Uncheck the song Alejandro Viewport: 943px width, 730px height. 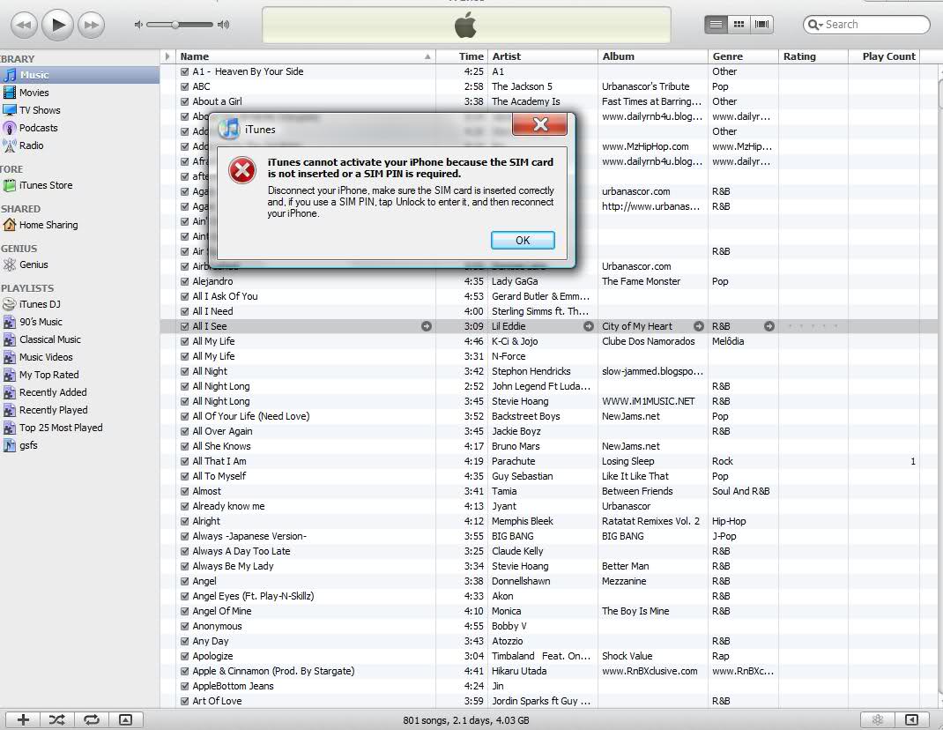coord(184,281)
